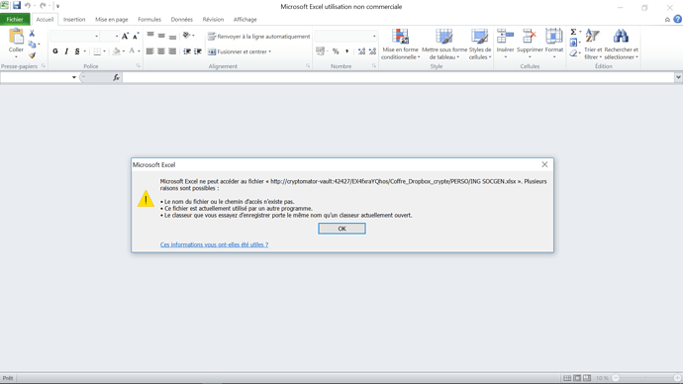Align text to bottom of cell
The width and height of the screenshot is (683, 384).
[172, 36]
